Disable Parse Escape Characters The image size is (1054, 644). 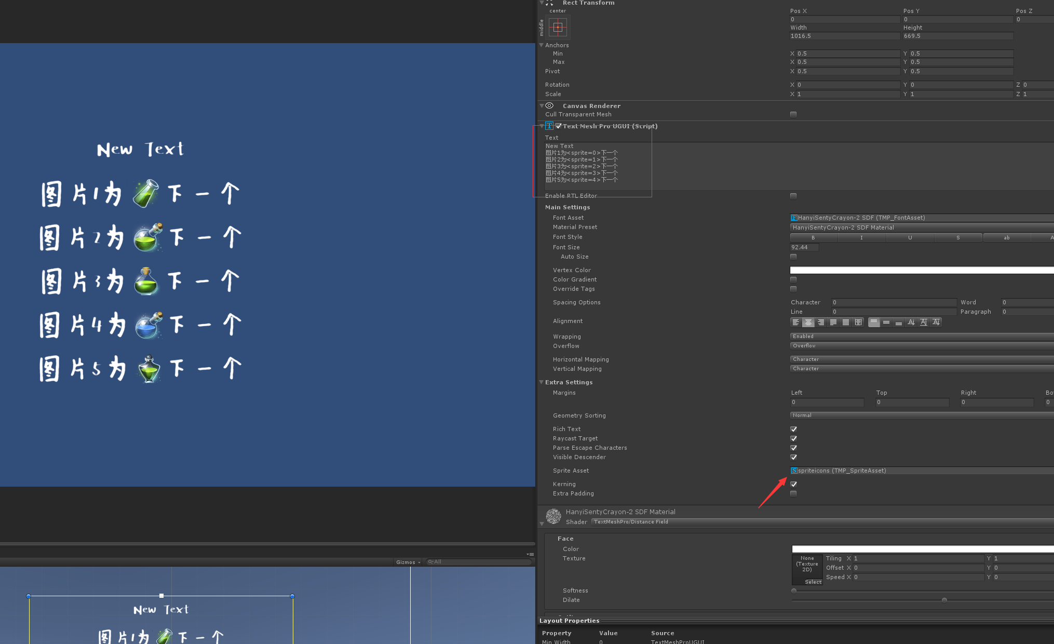(793, 448)
